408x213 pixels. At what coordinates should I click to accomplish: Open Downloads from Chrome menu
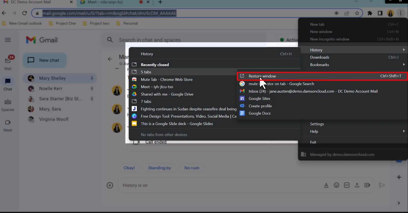[353, 57]
